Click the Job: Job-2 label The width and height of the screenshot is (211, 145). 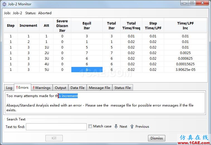[13, 13]
